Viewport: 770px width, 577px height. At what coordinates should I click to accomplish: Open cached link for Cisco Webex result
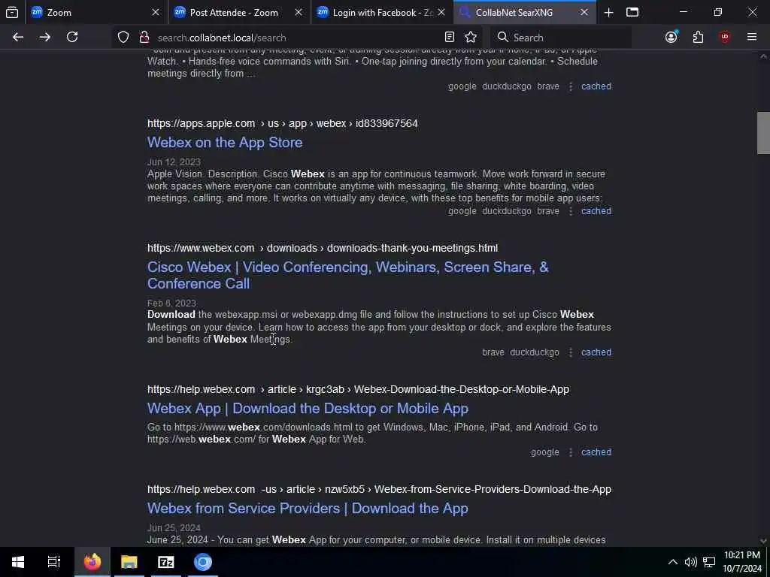pos(596,352)
